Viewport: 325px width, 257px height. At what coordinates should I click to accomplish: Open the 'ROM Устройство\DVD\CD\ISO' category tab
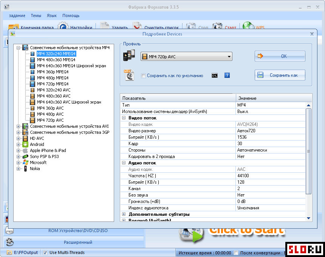tap(78, 231)
